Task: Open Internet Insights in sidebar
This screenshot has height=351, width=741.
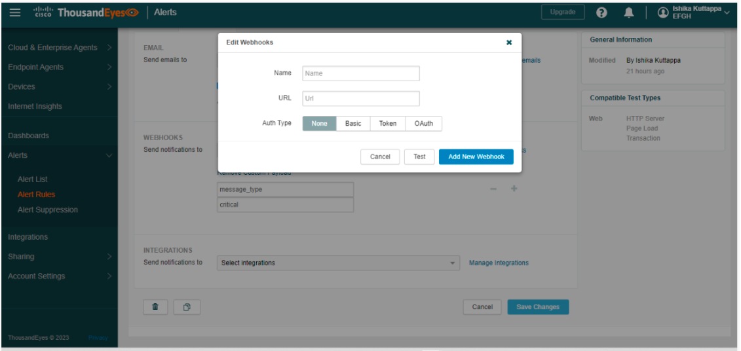Action: coord(35,107)
